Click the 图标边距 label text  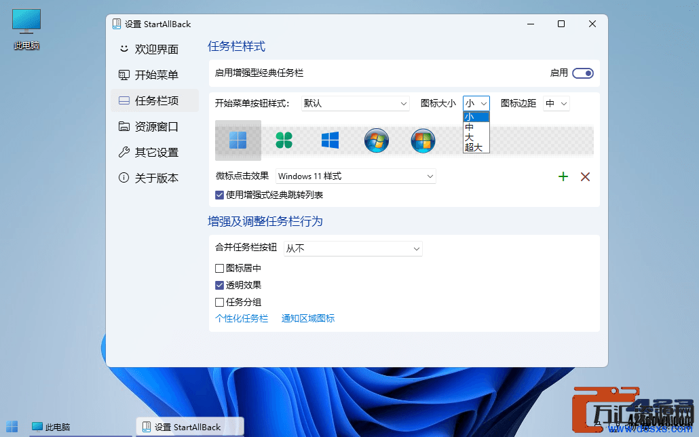pos(518,103)
